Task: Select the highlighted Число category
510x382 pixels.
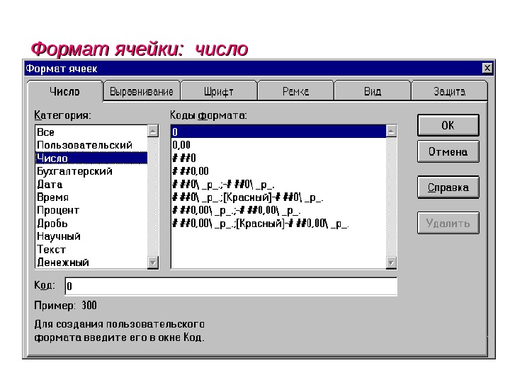Action: 91,158
